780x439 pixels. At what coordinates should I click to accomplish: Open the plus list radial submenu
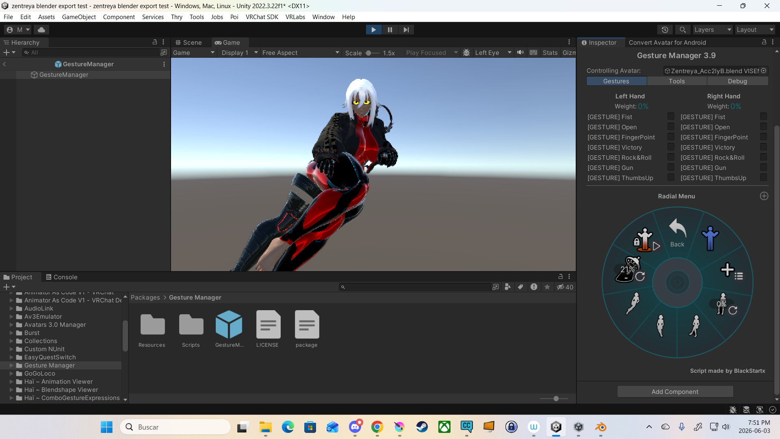731,271
